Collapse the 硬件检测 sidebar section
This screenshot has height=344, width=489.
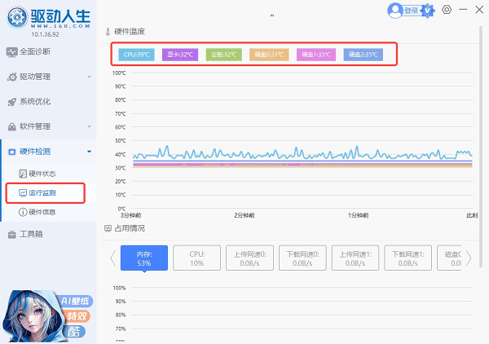[47, 152]
